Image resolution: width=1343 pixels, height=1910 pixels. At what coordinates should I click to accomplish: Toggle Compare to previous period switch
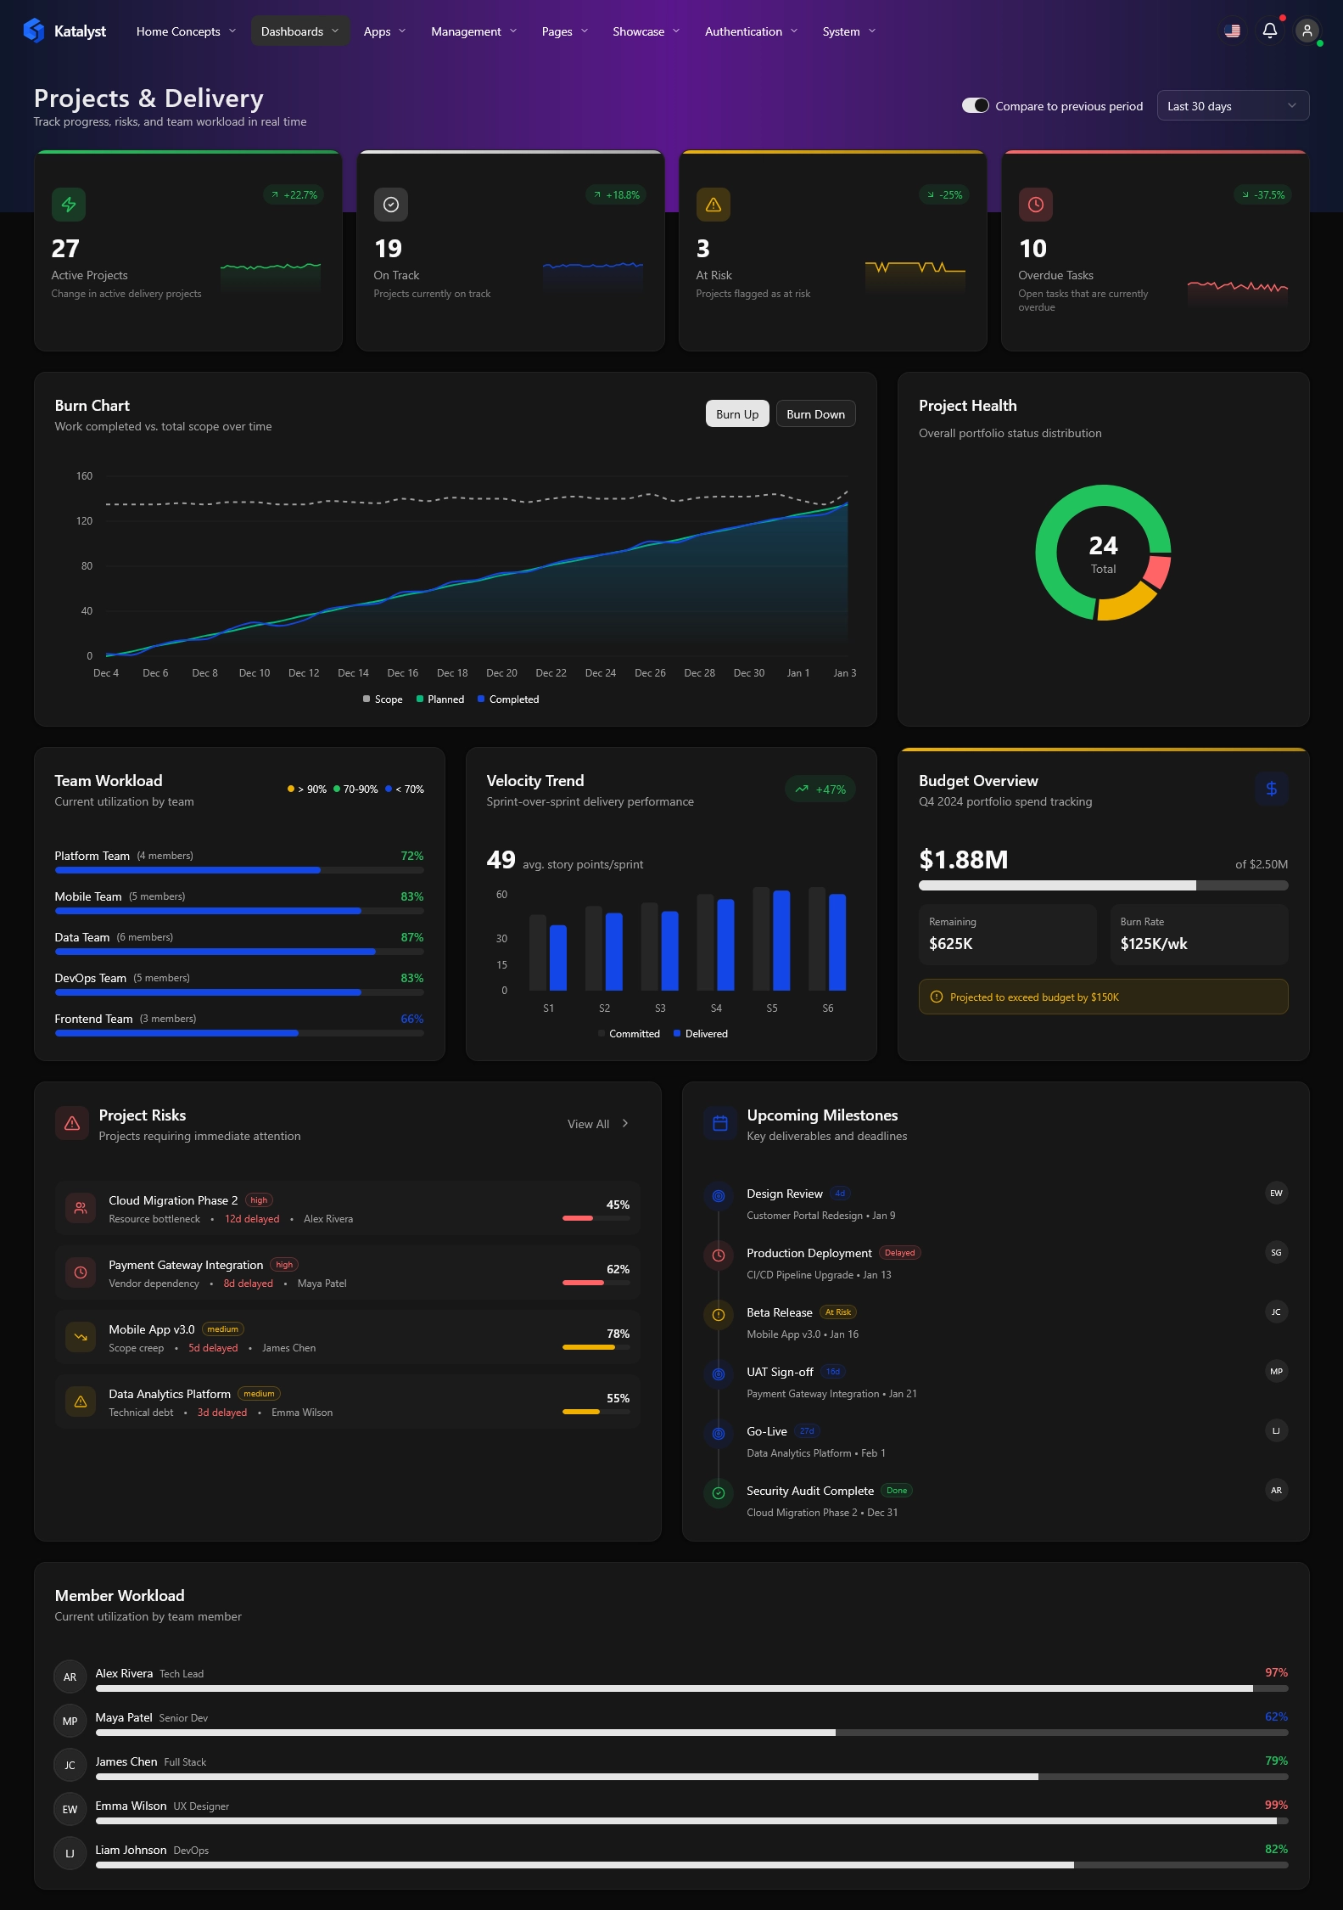(x=975, y=106)
